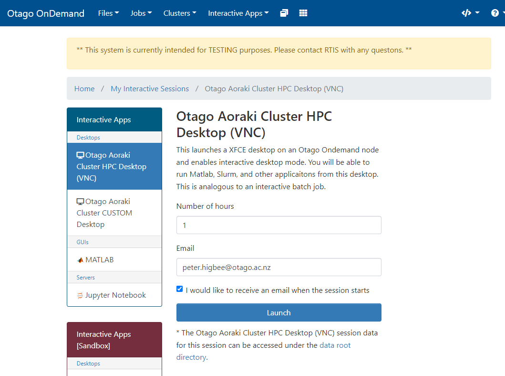Image resolution: width=505 pixels, height=376 pixels.
Task: Uncheck the email notification checkbox
Action: click(179, 289)
